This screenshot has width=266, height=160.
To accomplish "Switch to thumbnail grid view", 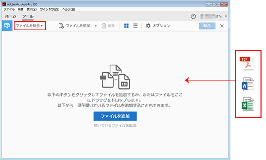I will click(x=126, y=26).
